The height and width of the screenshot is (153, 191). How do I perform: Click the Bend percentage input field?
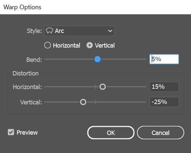(164, 59)
